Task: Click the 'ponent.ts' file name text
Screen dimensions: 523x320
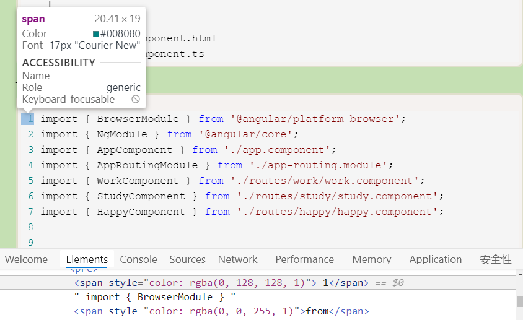Action: tap(175, 54)
